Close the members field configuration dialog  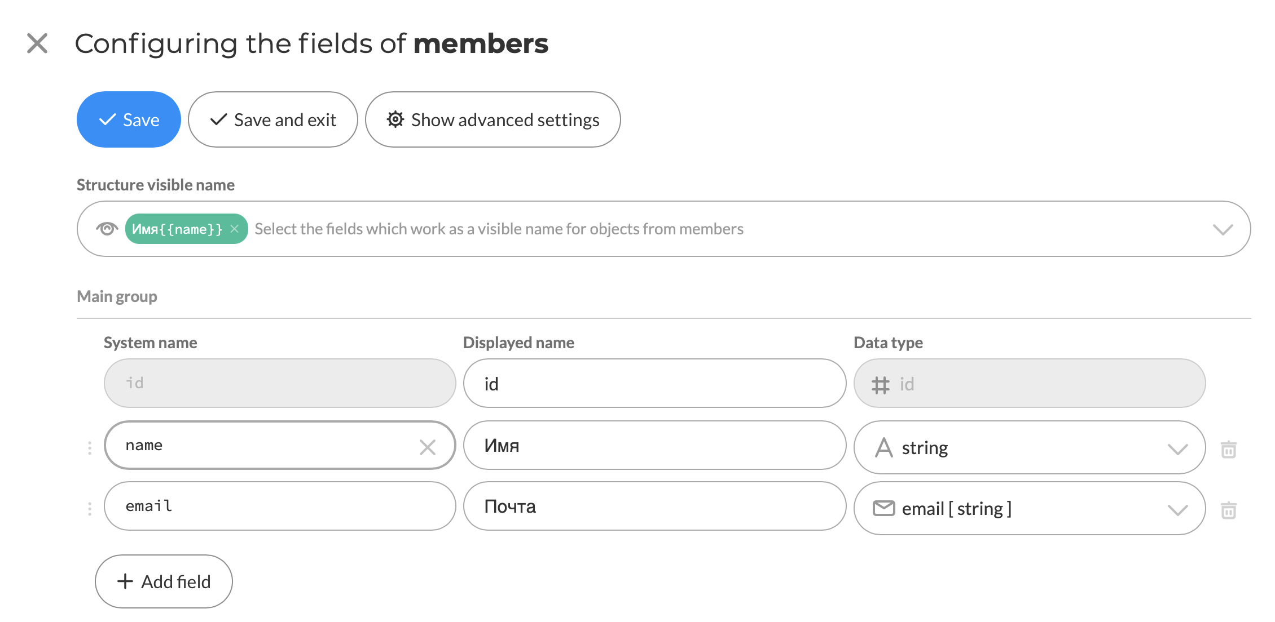coord(37,43)
